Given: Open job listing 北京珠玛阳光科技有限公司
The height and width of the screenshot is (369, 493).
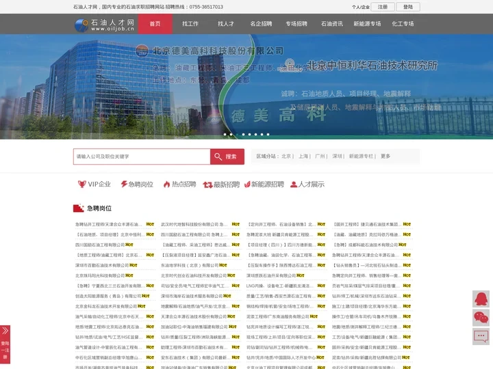Looking at the screenshot, I should [100, 275].
